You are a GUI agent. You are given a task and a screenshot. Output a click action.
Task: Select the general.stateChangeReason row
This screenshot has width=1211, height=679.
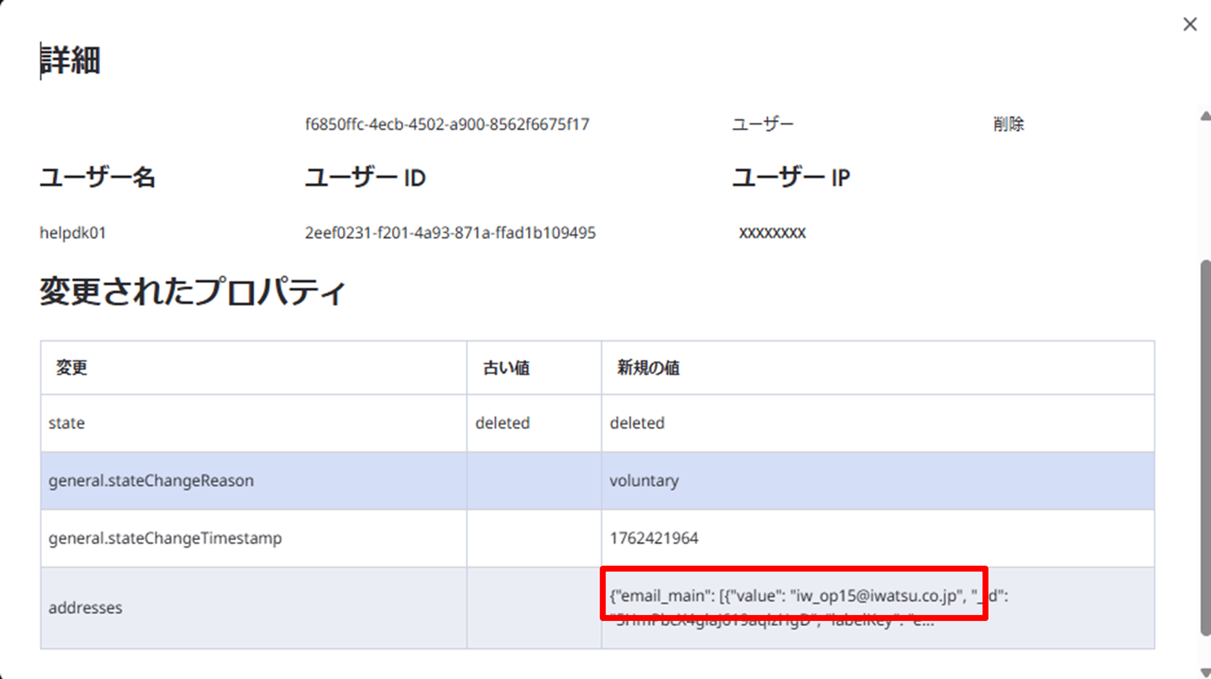[x=151, y=481]
